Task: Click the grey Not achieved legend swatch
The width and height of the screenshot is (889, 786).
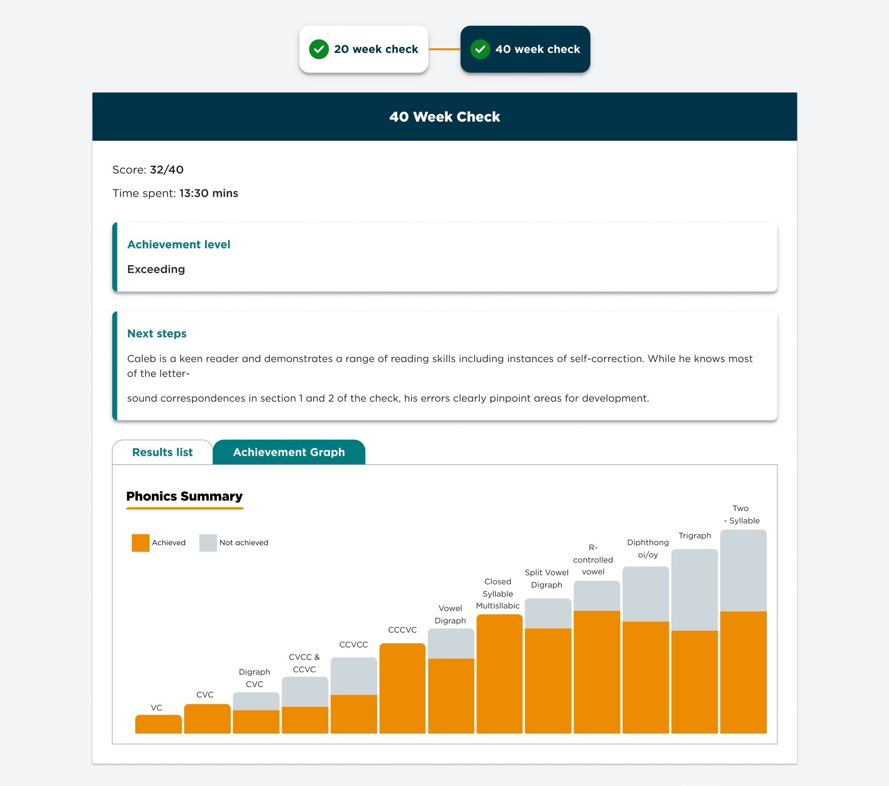Action: coord(208,543)
